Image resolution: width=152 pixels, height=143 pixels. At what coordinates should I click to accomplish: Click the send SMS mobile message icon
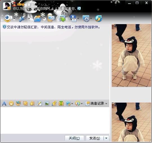coord(51,19)
